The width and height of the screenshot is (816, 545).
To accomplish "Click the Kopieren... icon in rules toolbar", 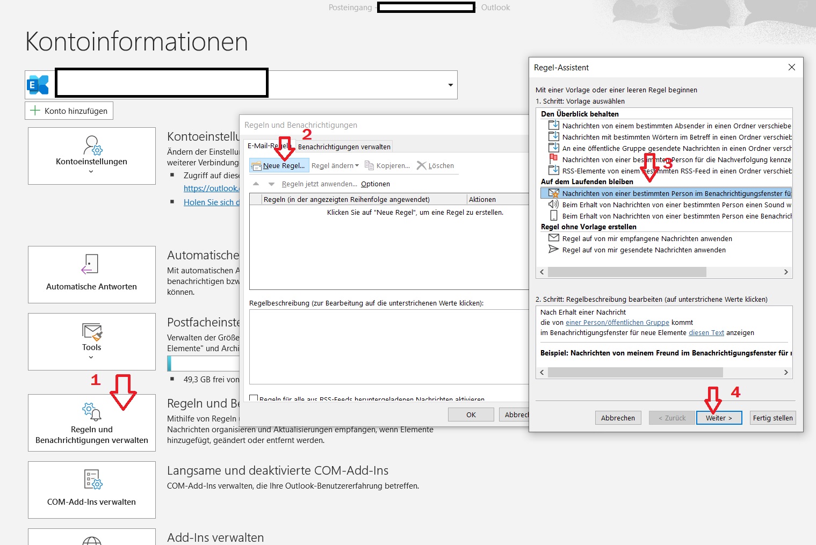I will [369, 165].
